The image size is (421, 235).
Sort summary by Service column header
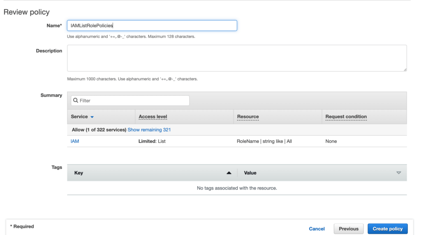(x=79, y=116)
